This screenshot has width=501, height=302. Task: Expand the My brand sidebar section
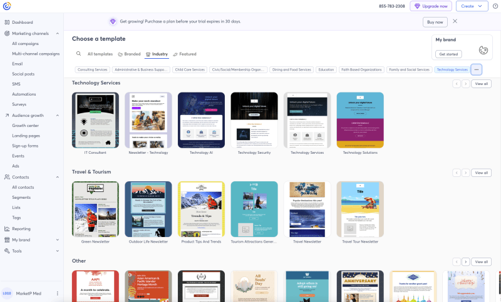click(x=58, y=240)
